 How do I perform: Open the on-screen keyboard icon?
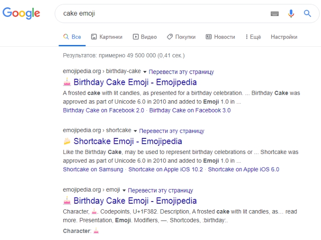click(275, 13)
